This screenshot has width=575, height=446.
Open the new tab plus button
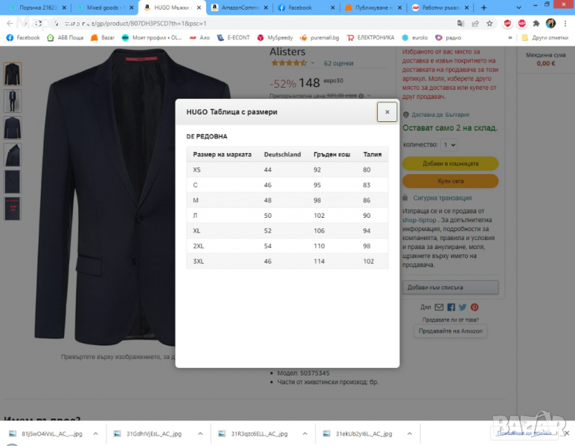click(x=484, y=7)
